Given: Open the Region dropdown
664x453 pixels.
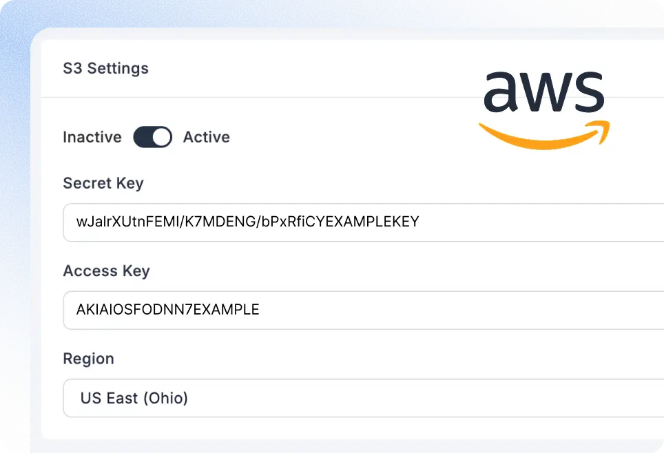Looking at the screenshot, I should 363,398.
